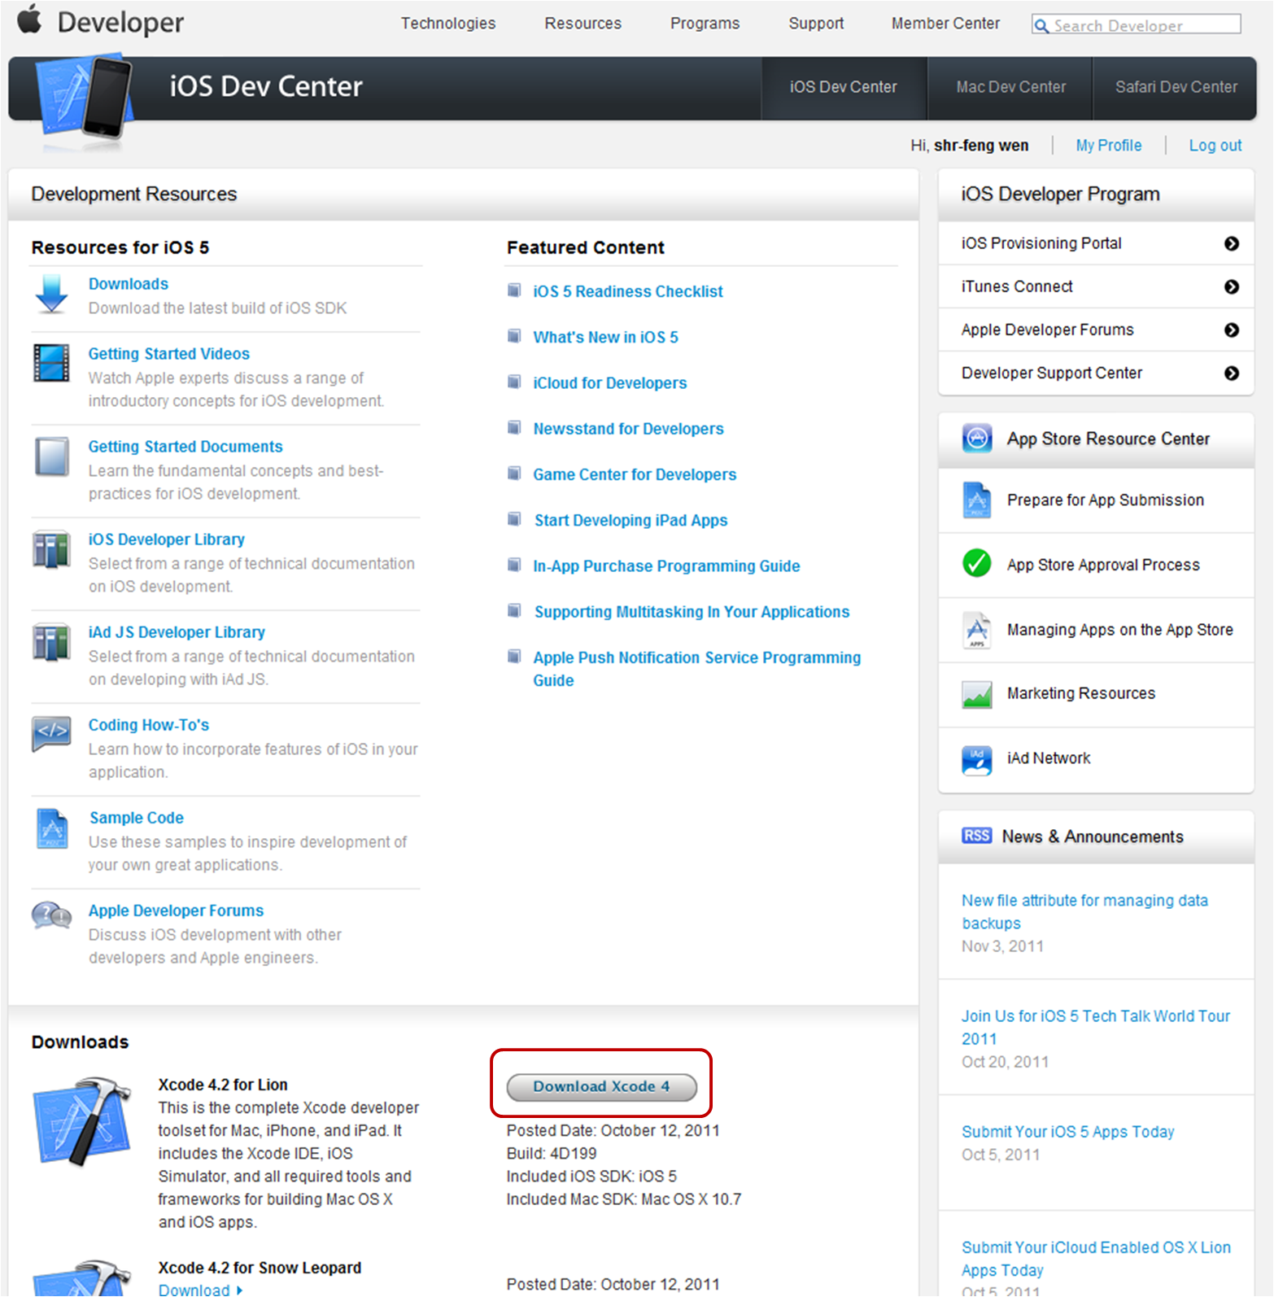Open What's New in iOS 5
This screenshot has width=1274, height=1297.
(x=605, y=338)
